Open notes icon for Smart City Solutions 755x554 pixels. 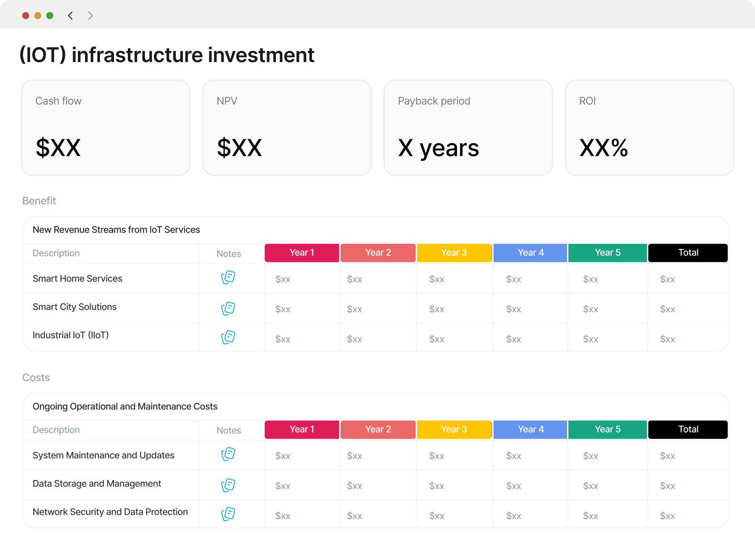[228, 308]
